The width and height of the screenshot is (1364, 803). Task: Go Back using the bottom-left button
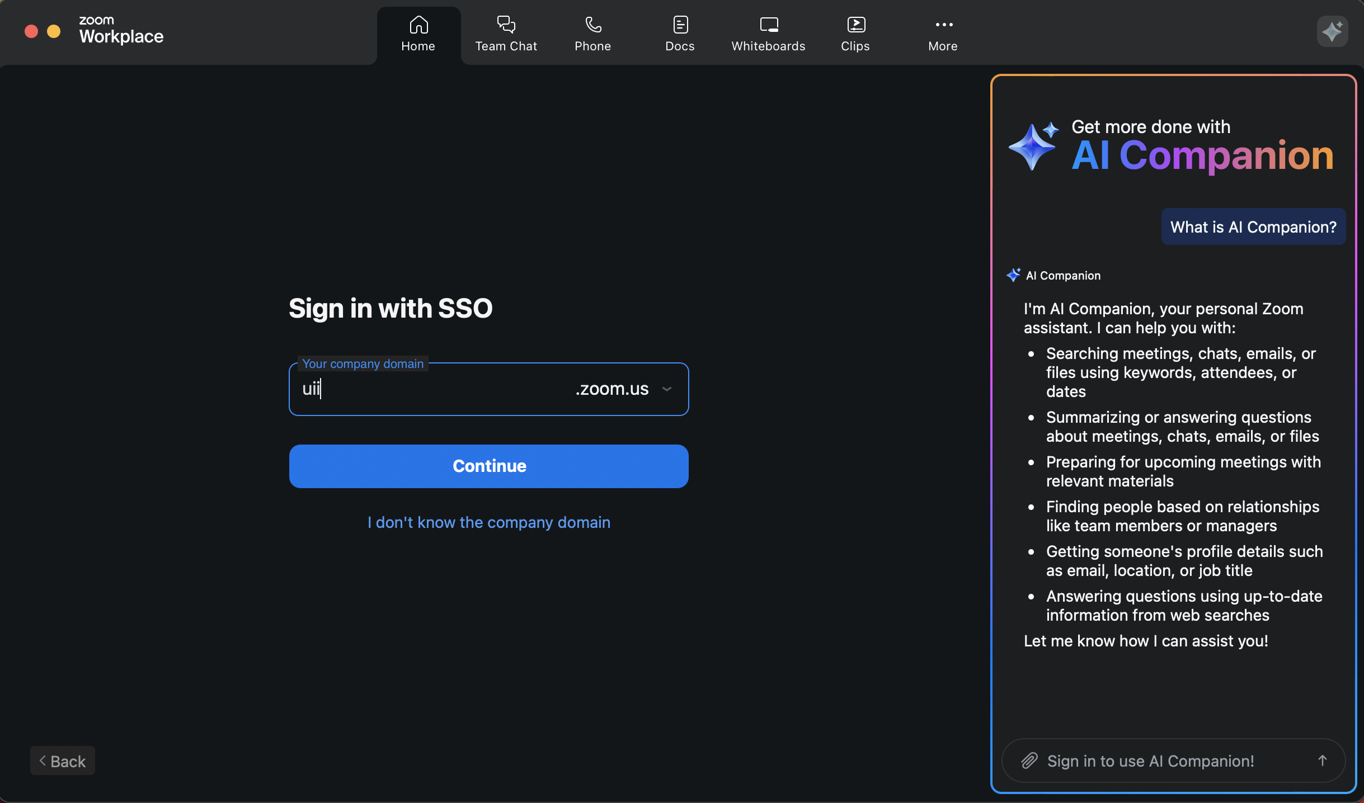[63, 761]
